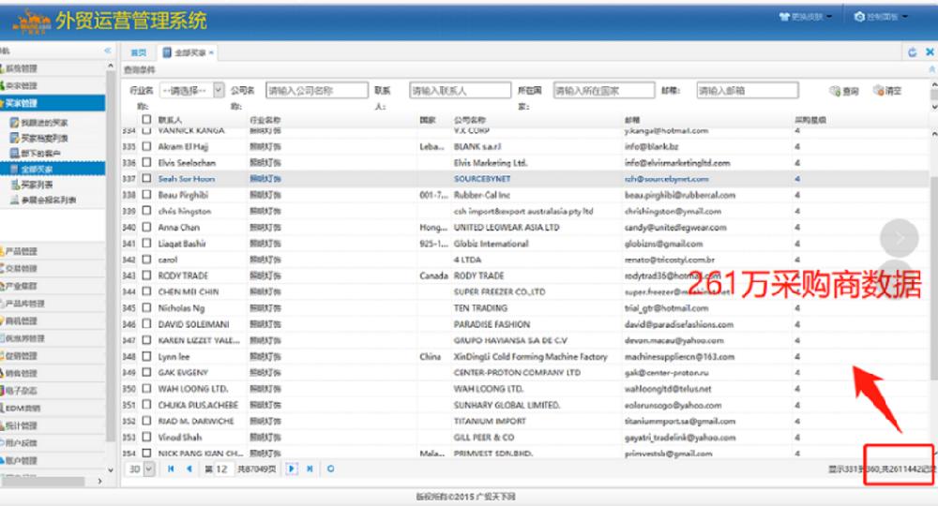Go to the next page of results
The image size is (938, 506).
point(292,469)
